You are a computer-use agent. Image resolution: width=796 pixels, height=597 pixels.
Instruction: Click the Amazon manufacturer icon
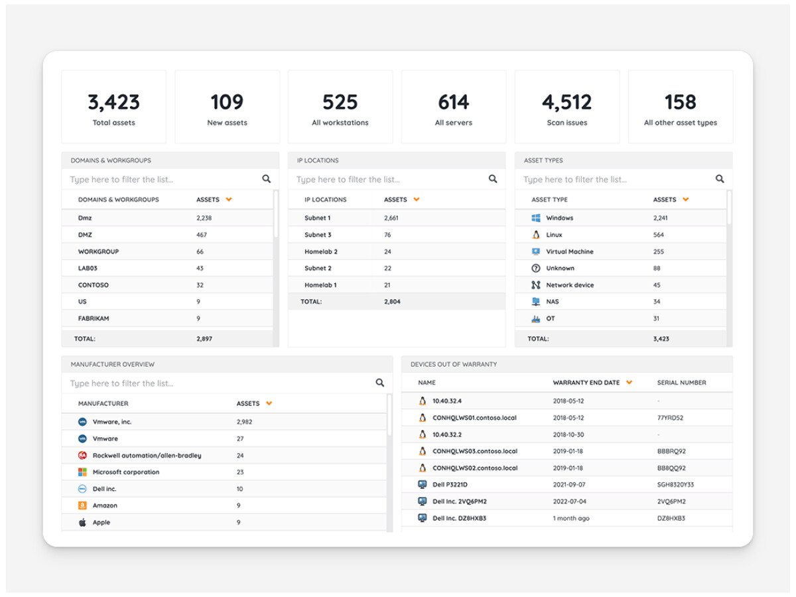pos(83,505)
